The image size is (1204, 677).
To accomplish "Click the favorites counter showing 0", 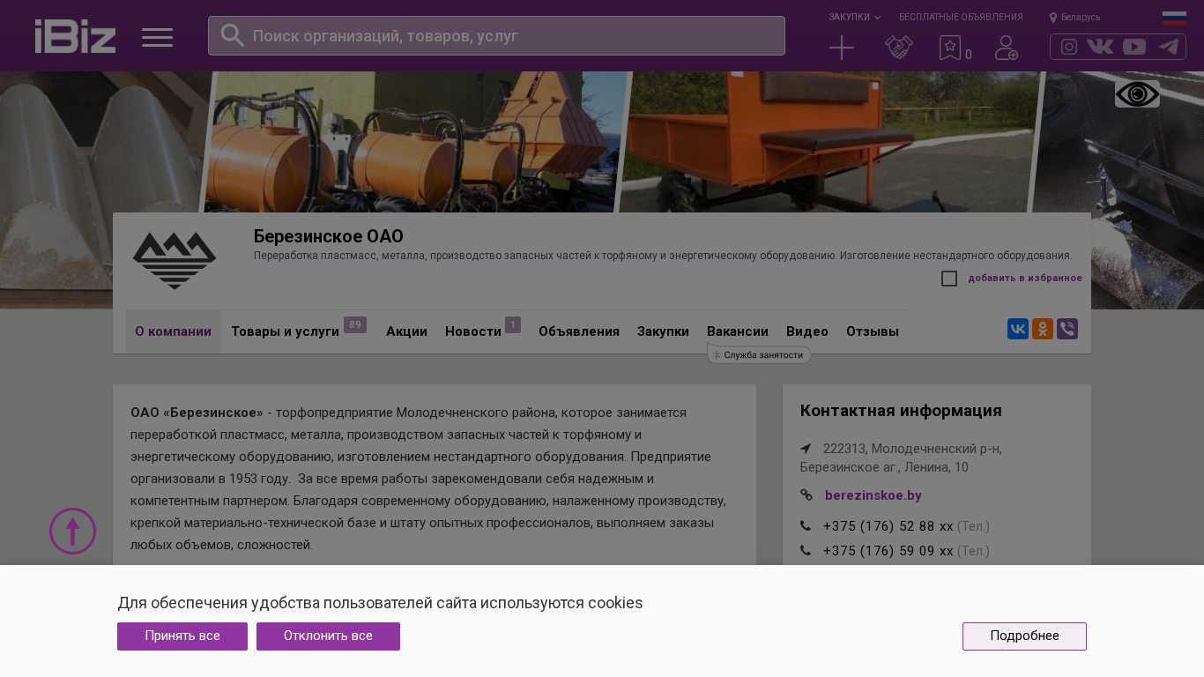I will click(x=969, y=55).
